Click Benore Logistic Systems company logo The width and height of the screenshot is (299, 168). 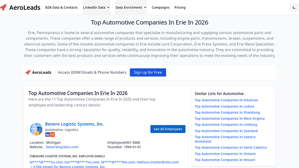click(x=36, y=129)
